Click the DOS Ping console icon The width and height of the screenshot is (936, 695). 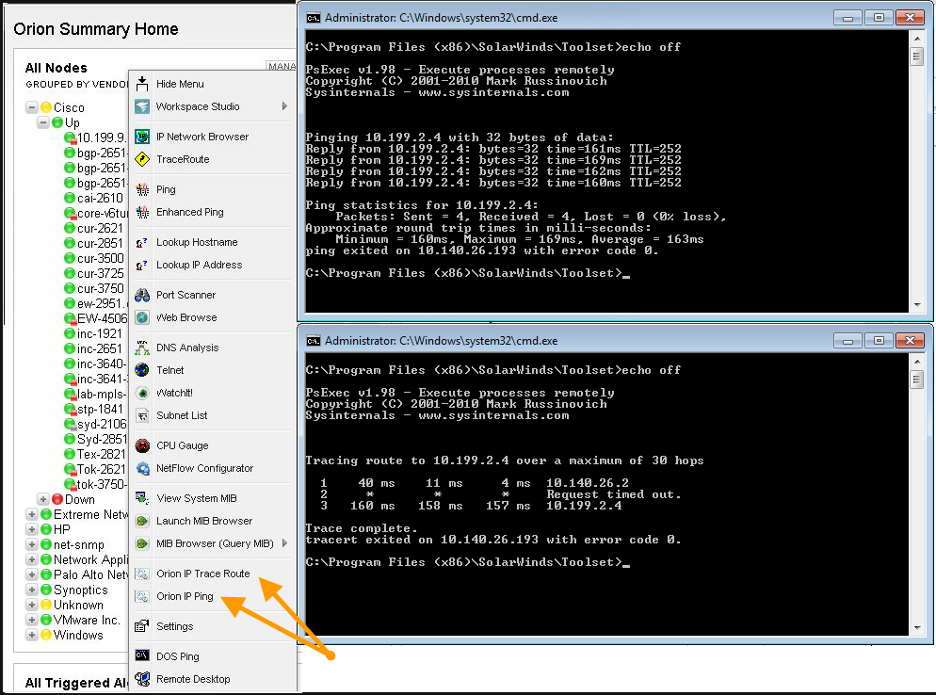[x=142, y=655]
